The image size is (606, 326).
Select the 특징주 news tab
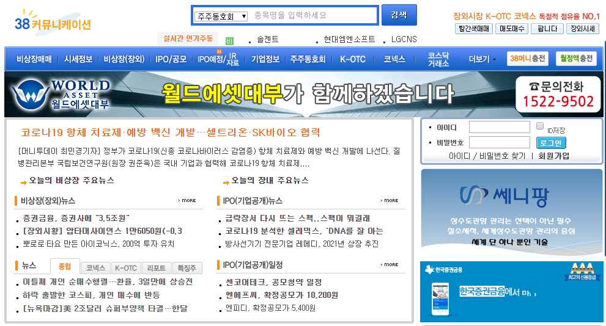point(187,268)
